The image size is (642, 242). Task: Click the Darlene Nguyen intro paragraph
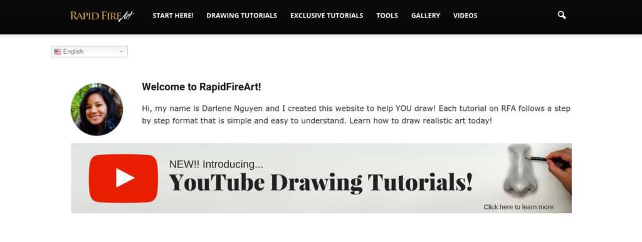point(356,115)
